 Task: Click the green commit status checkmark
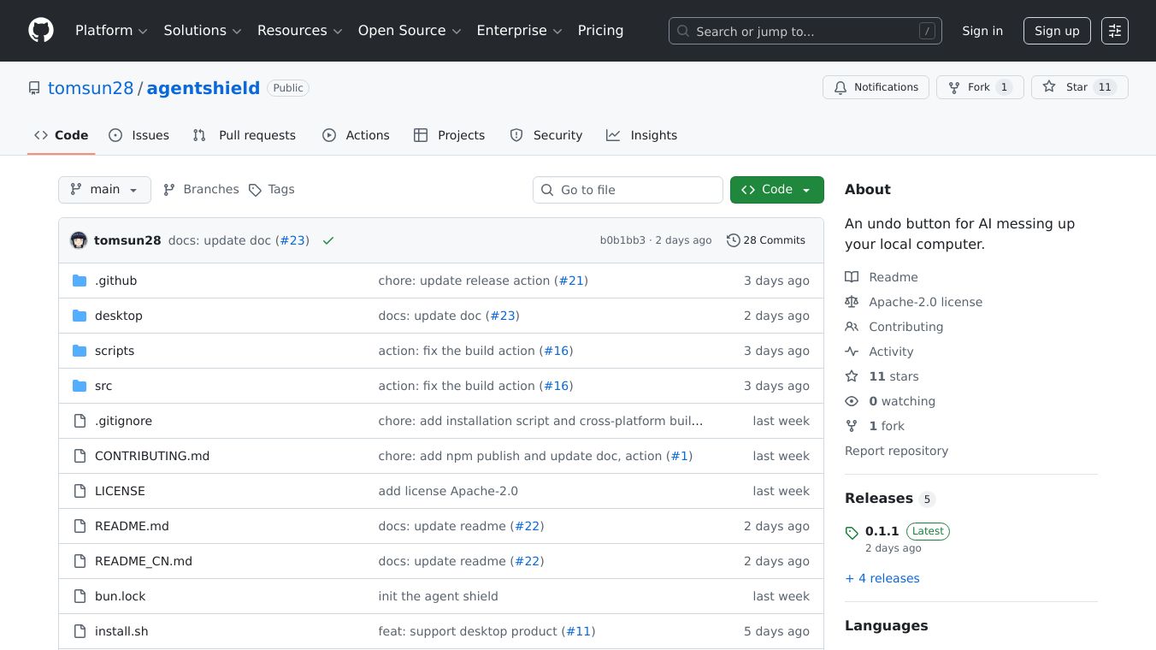coord(327,240)
